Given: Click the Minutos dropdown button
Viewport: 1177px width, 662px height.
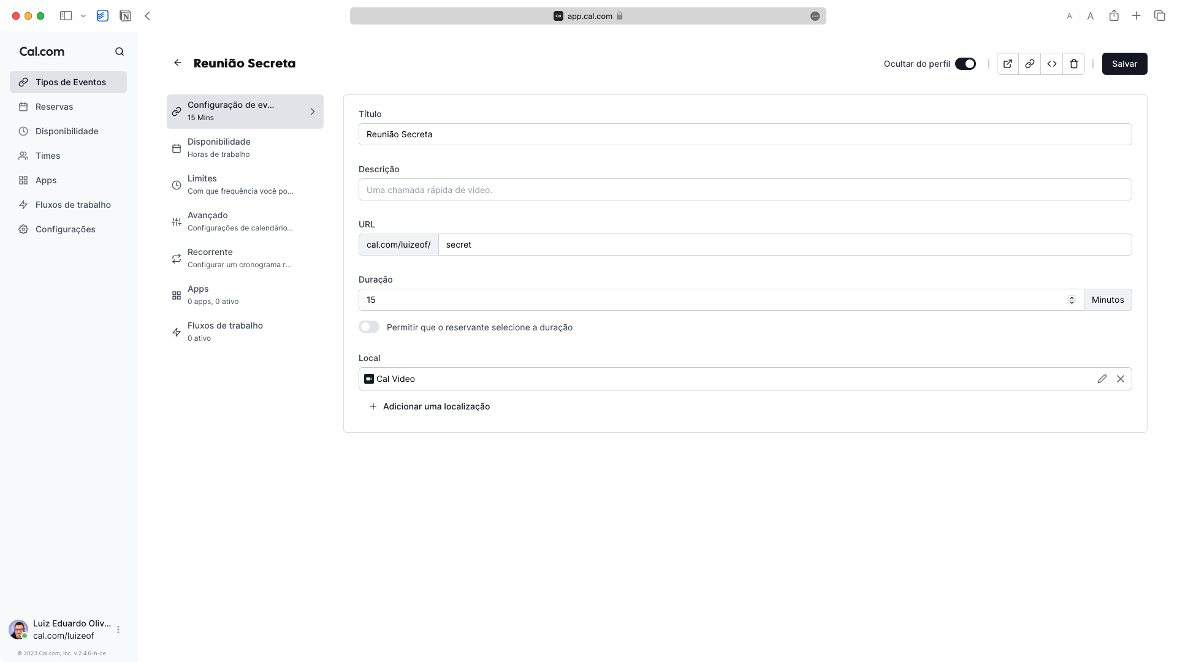Looking at the screenshot, I should (1108, 299).
